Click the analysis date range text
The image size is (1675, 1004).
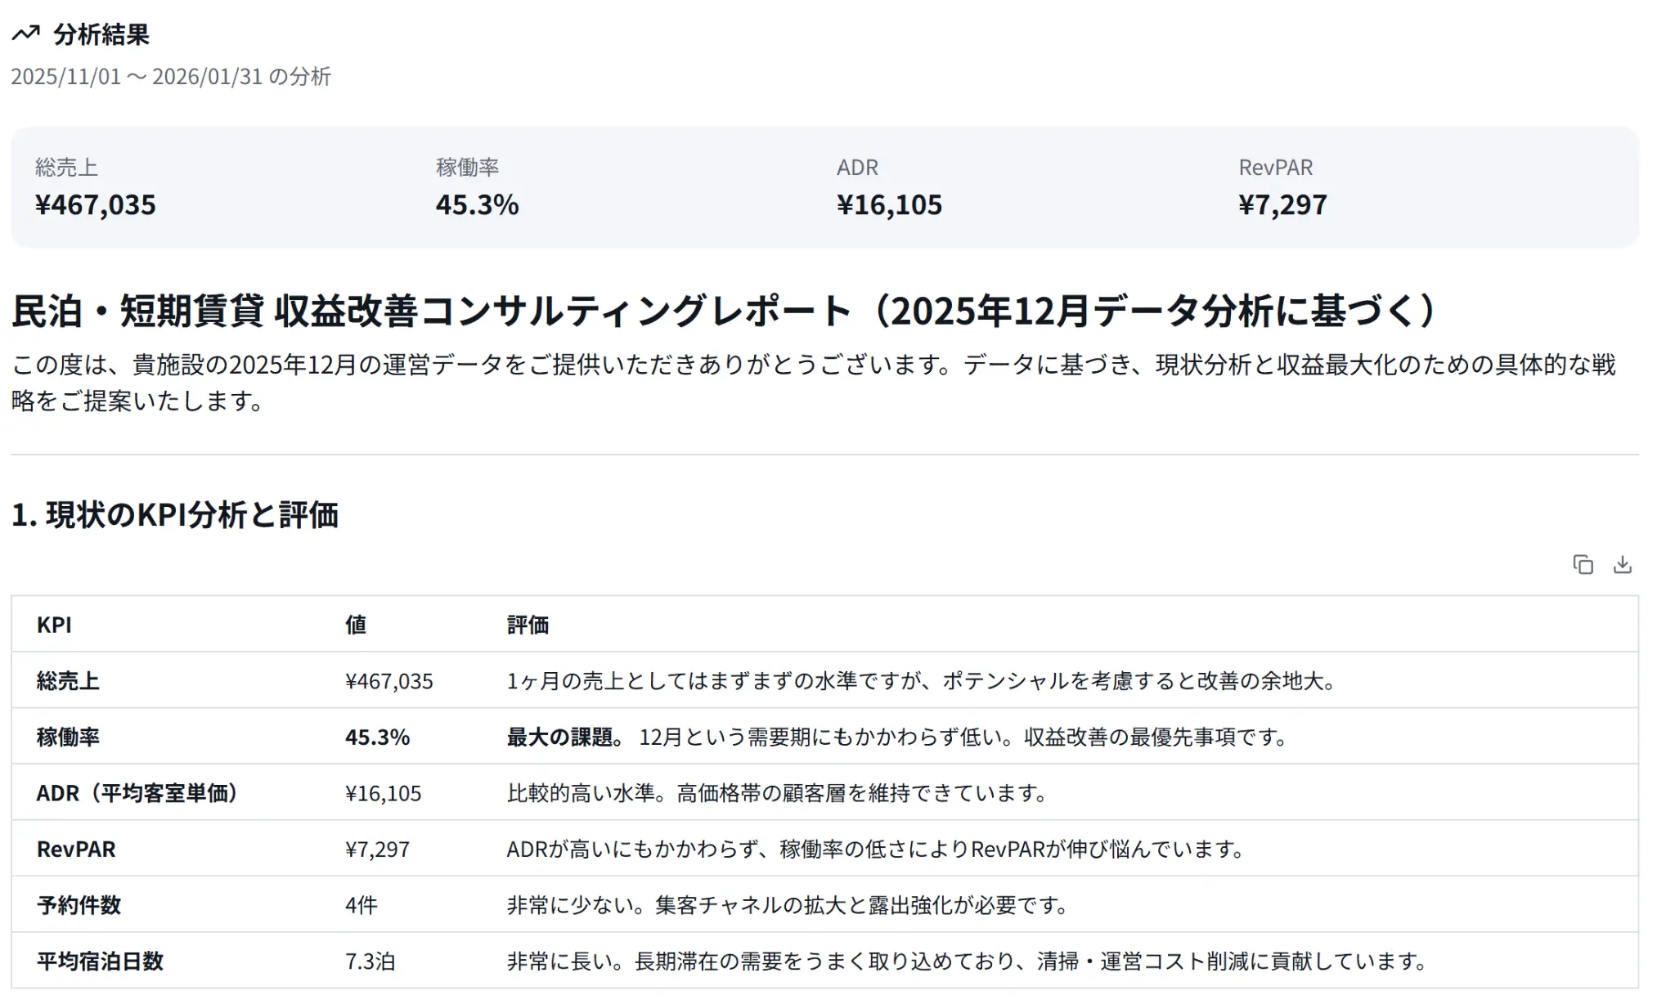click(x=171, y=76)
